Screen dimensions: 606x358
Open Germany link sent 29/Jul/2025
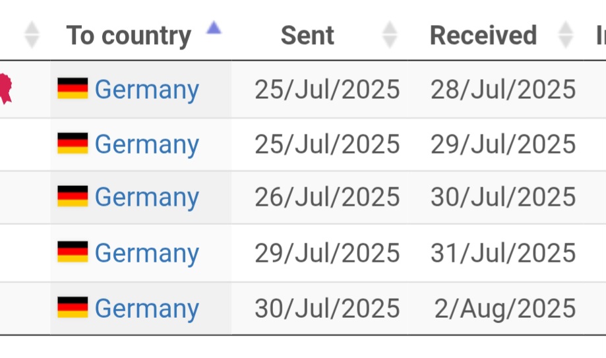147,253
